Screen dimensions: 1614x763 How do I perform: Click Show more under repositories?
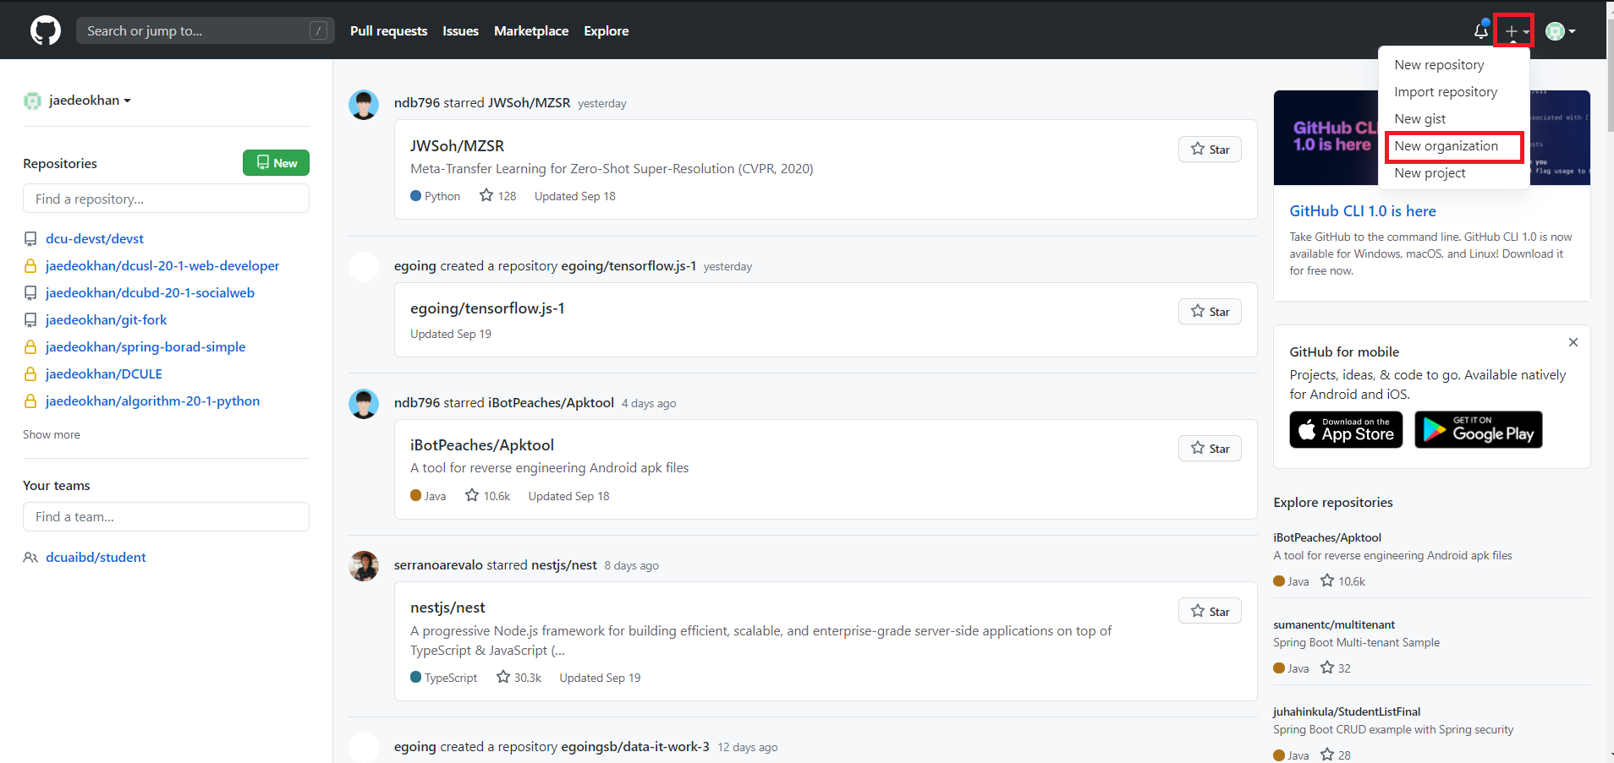[x=52, y=435]
